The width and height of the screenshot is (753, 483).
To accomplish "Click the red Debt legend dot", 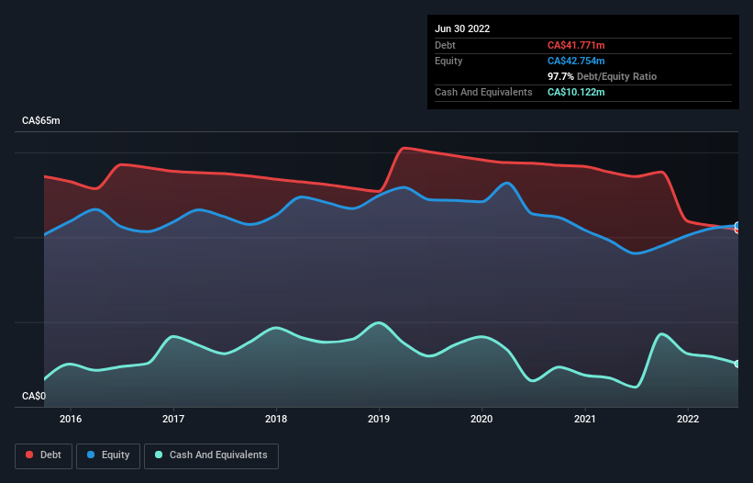I will point(29,455).
